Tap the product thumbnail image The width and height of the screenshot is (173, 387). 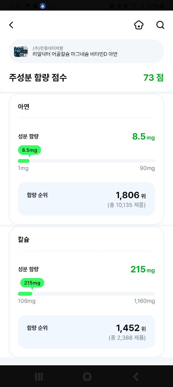(21, 51)
